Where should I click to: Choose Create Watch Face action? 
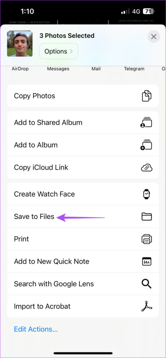point(83,194)
